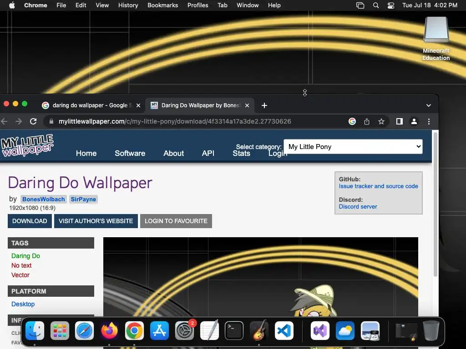The height and width of the screenshot is (349, 466).
Task: Open Chrome from the Dock
Action: [134, 331]
